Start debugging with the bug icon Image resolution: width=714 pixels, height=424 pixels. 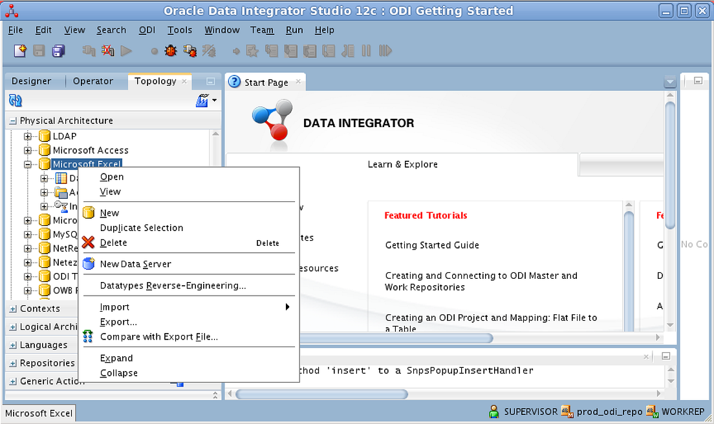click(x=171, y=50)
